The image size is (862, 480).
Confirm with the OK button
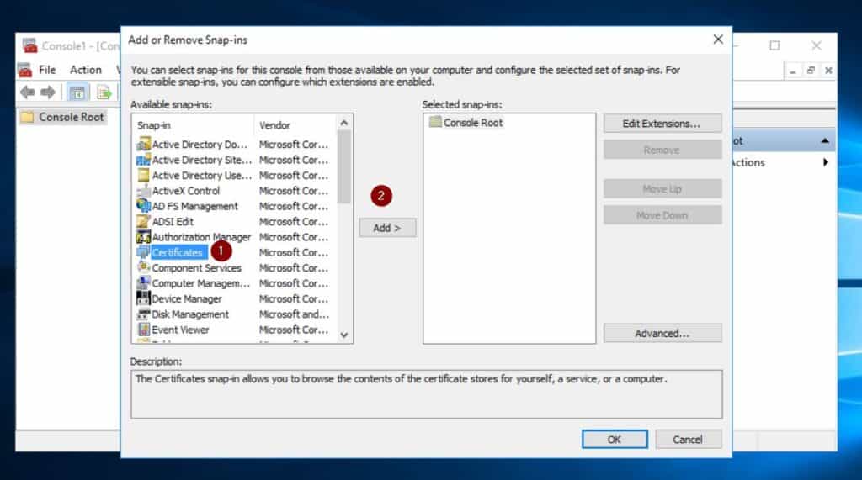coord(614,440)
